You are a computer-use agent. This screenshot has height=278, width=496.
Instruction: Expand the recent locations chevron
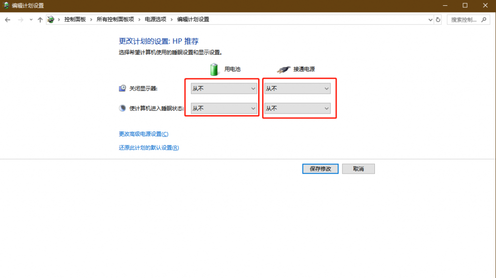(x=31, y=20)
